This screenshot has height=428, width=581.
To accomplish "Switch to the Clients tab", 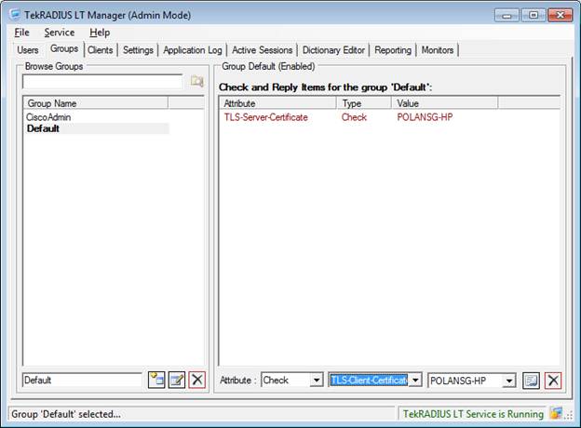I will click(x=100, y=50).
